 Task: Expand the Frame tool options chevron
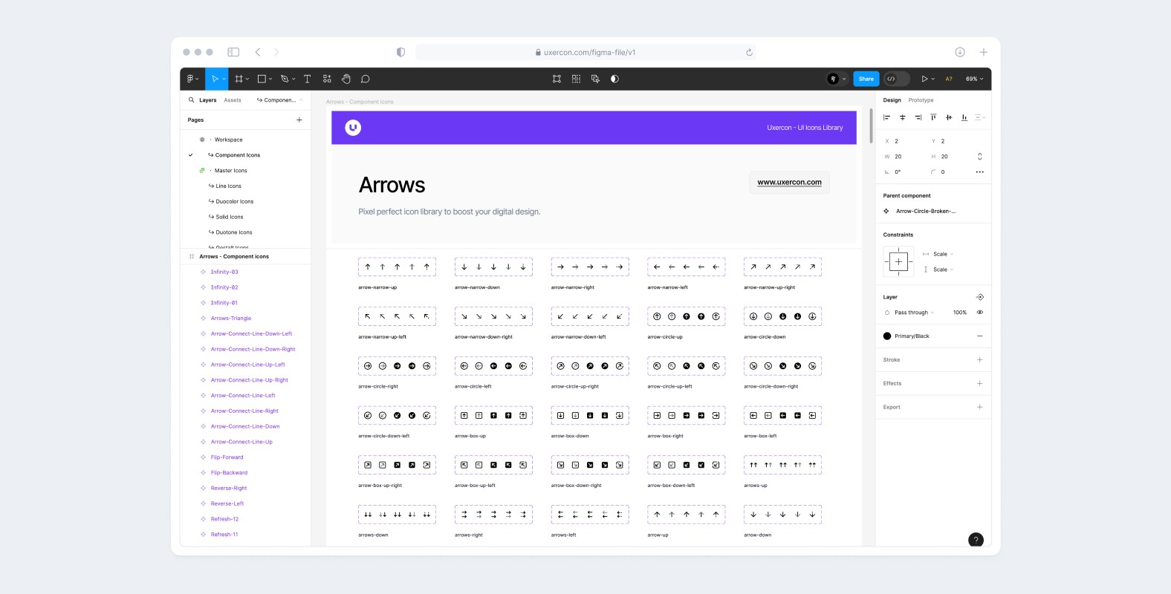coord(247,79)
